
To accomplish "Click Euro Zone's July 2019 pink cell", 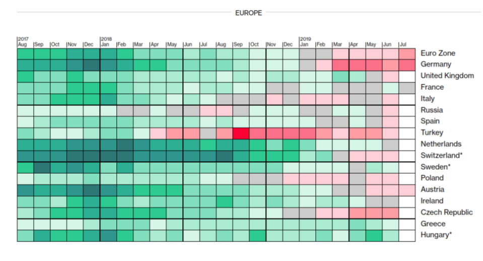I will pyautogui.click(x=407, y=53).
